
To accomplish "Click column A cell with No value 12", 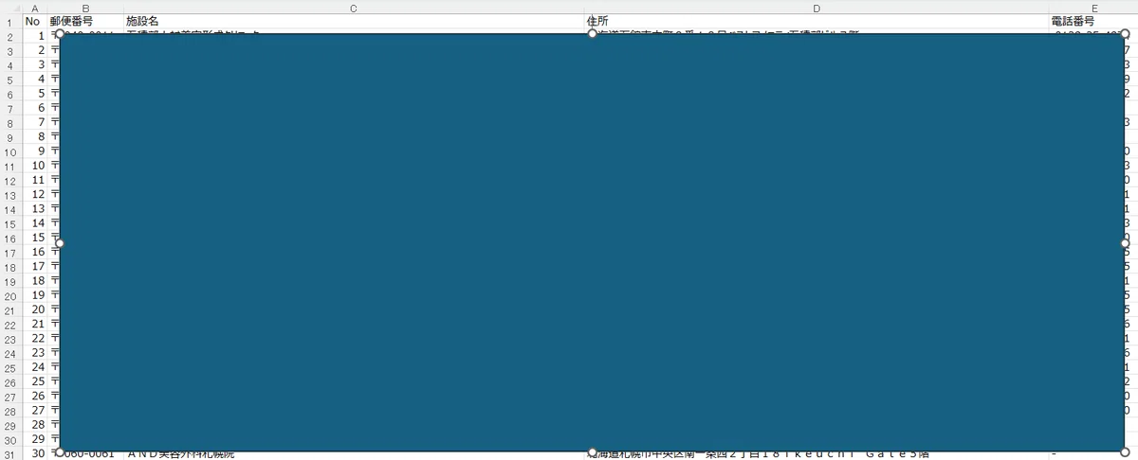I will point(35,195).
